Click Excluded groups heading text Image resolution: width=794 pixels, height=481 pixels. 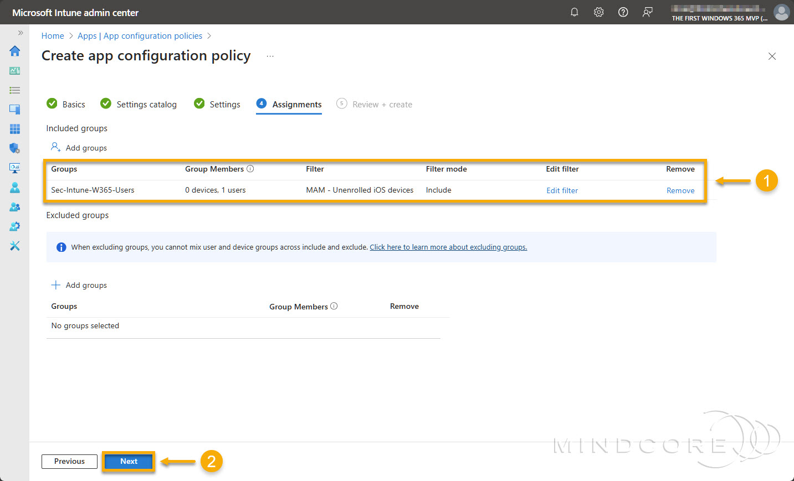(78, 215)
